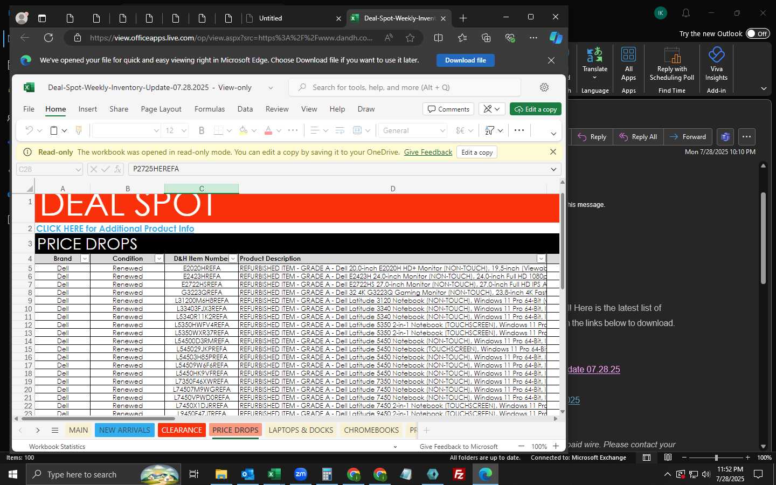The width and height of the screenshot is (776, 485).
Task: Apply Font color A
Action: pyautogui.click(x=268, y=130)
